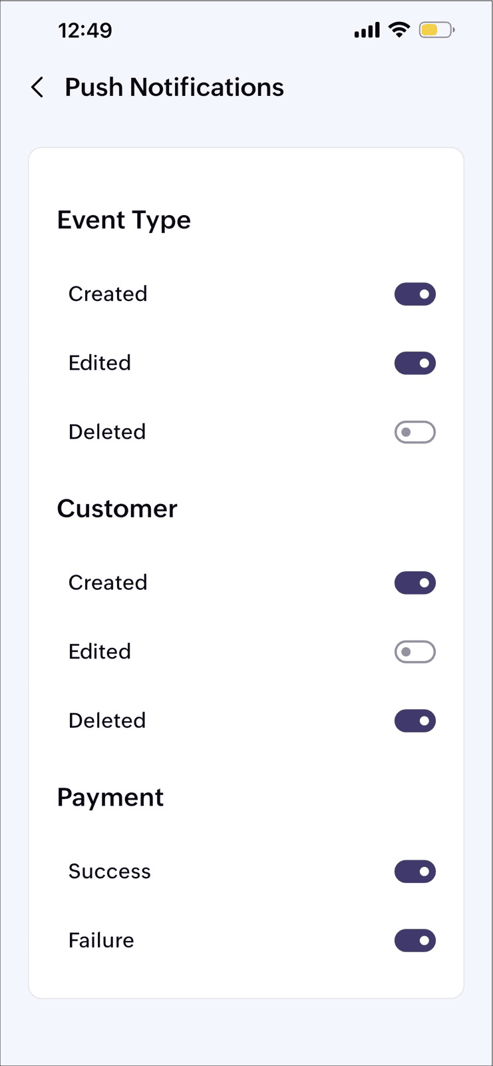Tap the Failure label under Payment

click(101, 941)
